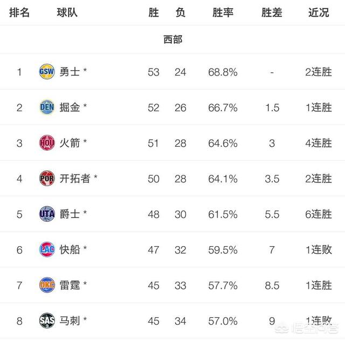Click the SAS Spurs team logo
345x340 pixels.
(47, 321)
